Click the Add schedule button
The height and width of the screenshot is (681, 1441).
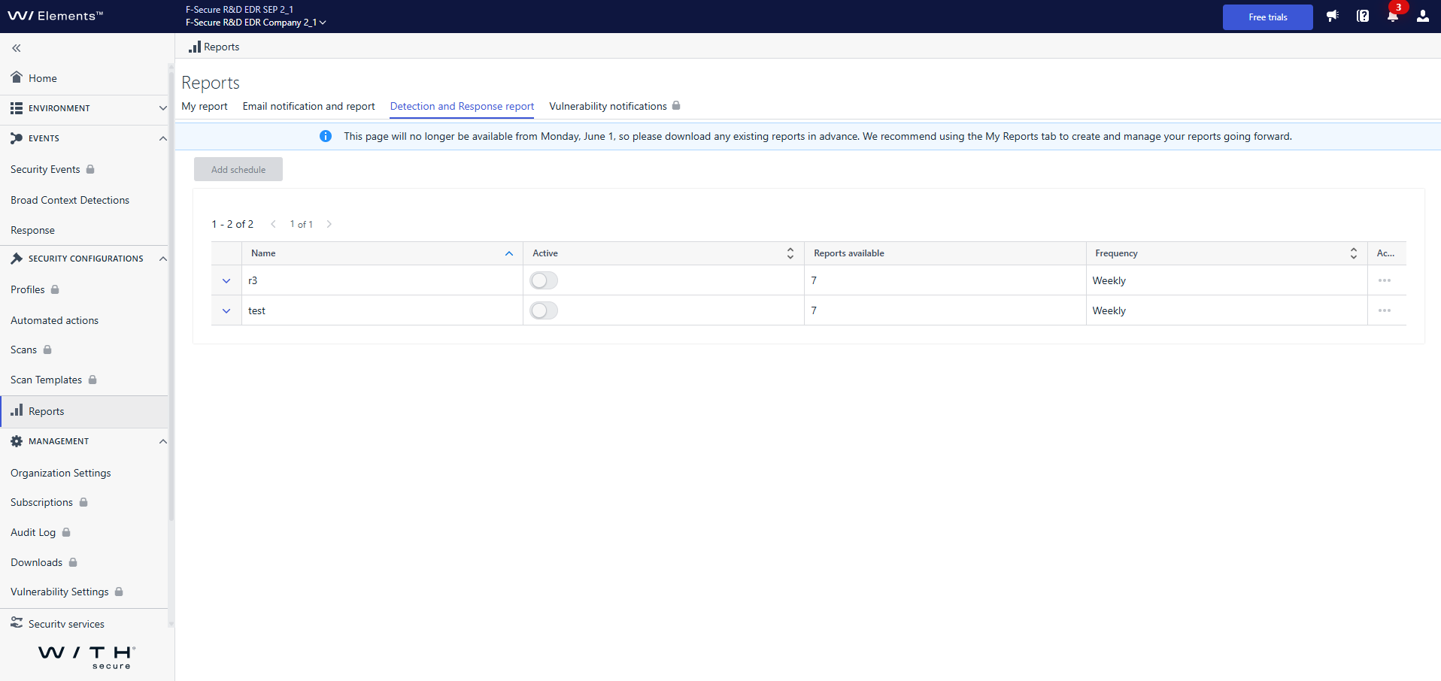click(x=238, y=169)
